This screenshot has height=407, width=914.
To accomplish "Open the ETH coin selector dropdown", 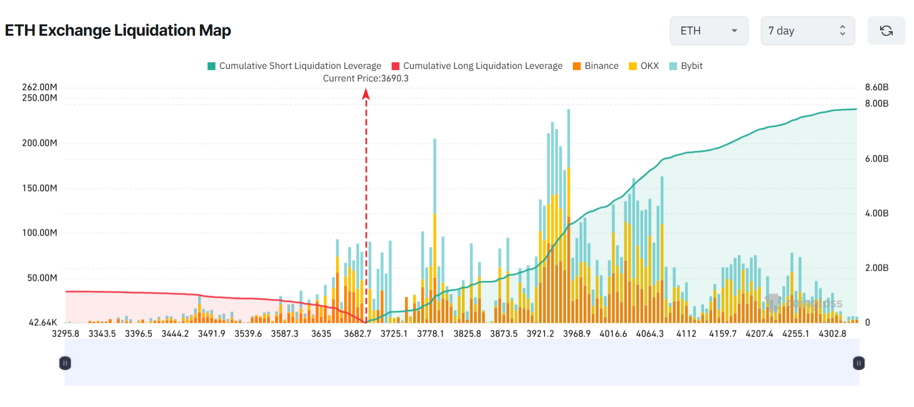I will pyautogui.click(x=709, y=30).
